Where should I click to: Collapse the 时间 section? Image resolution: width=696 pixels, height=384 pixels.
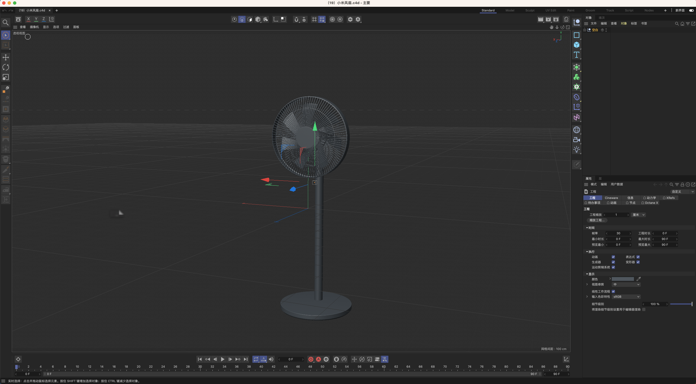(587, 228)
